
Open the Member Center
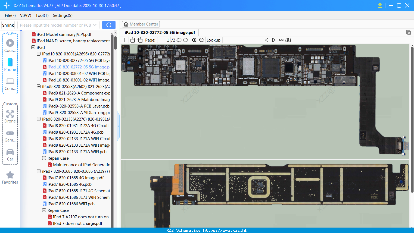141,24
